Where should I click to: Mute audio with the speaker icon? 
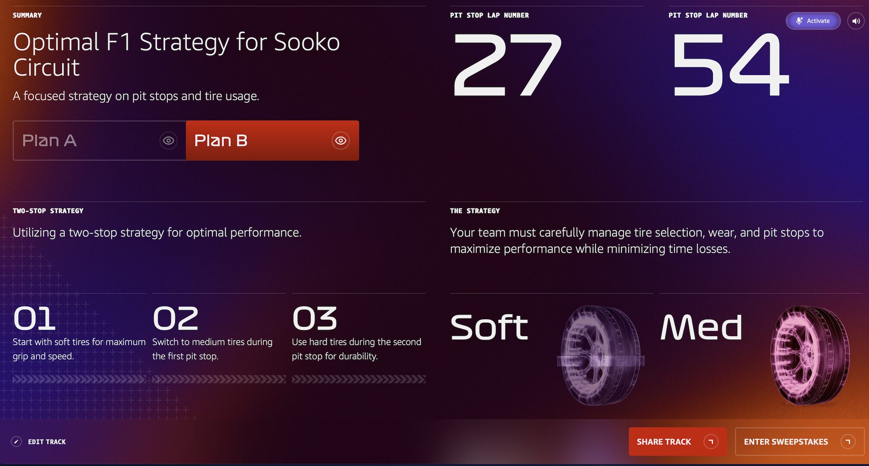856,21
